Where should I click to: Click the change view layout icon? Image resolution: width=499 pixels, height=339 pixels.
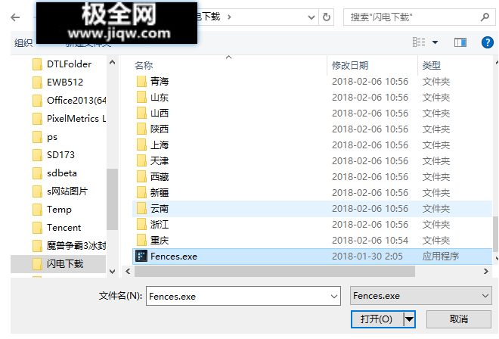[419, 42]
